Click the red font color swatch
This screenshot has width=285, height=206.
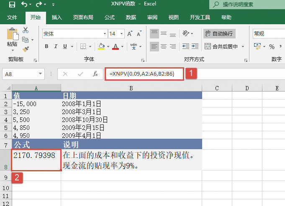click(116, 46)
